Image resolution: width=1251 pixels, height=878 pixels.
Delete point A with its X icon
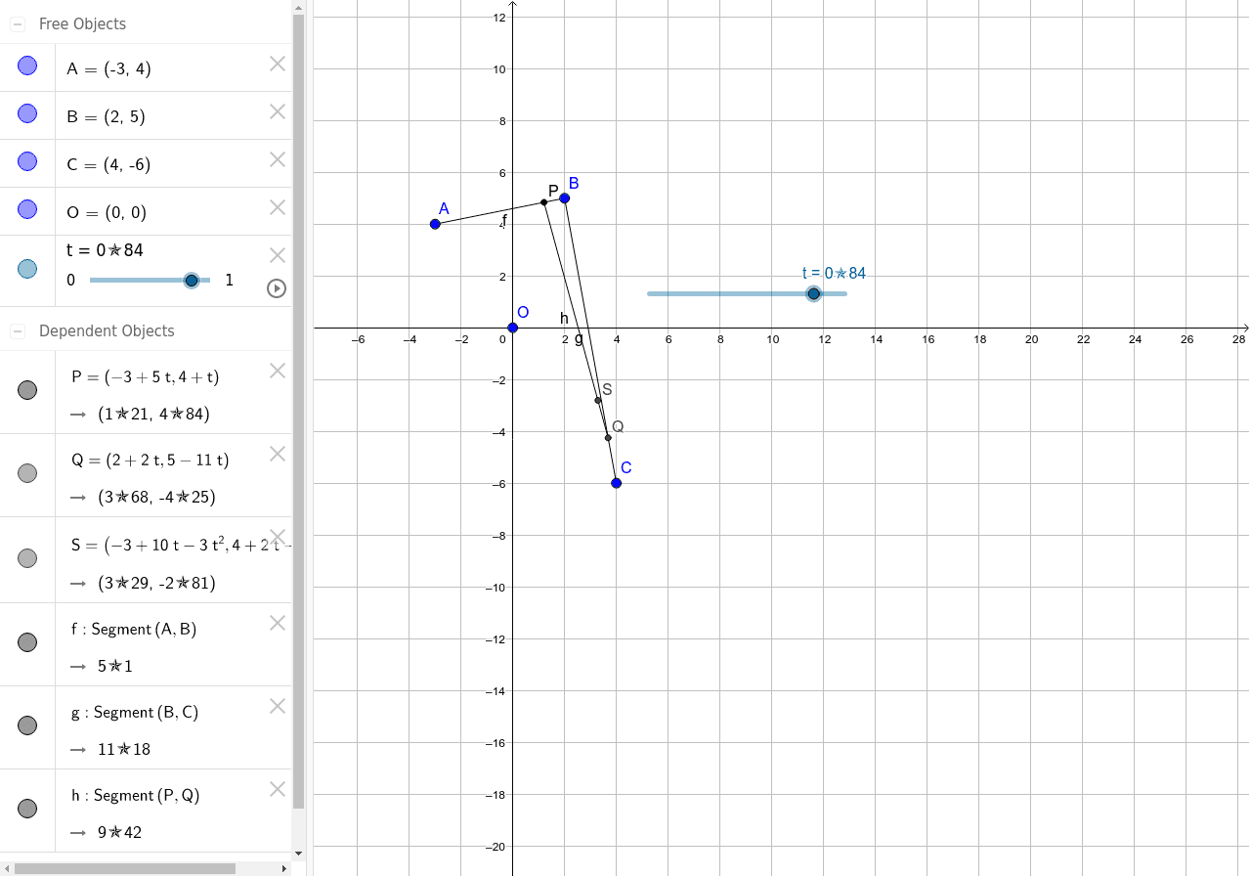tap(277, 64)
